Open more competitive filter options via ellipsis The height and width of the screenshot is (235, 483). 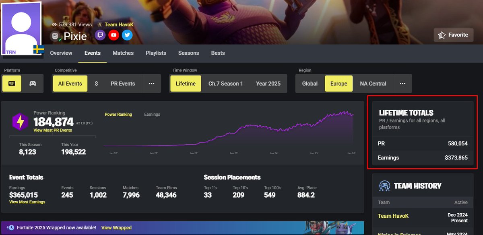click(151, 84)
